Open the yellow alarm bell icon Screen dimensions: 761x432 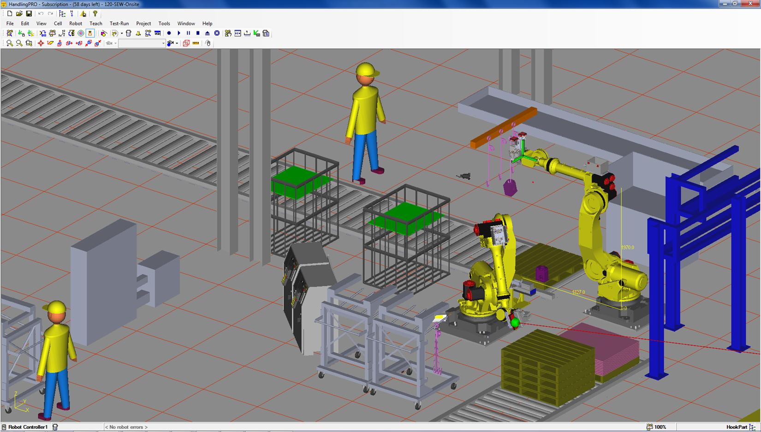click(138, 33)
